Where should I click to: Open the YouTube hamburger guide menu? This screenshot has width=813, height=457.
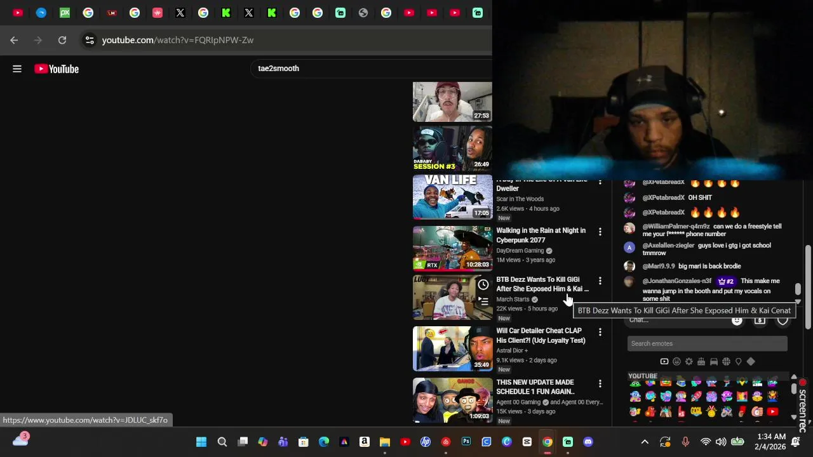pyautogui.click(x=17, y=69)
